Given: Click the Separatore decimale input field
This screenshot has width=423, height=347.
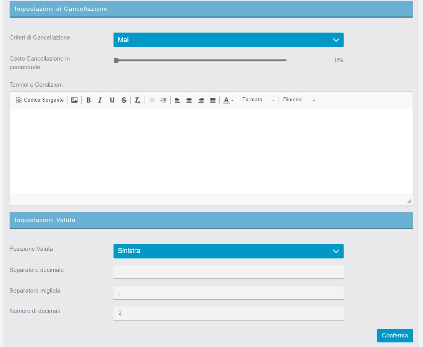Looking at the screenshot, I should (228, 272).
